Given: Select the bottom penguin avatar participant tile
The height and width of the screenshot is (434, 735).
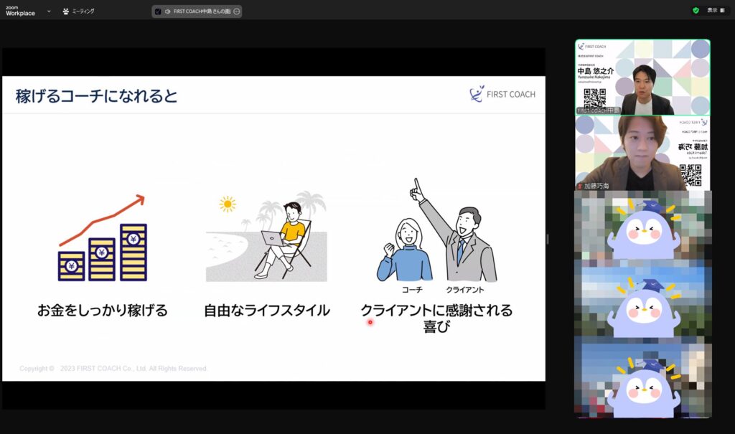Looking at the screenshot, I should (x=642, y=380).
